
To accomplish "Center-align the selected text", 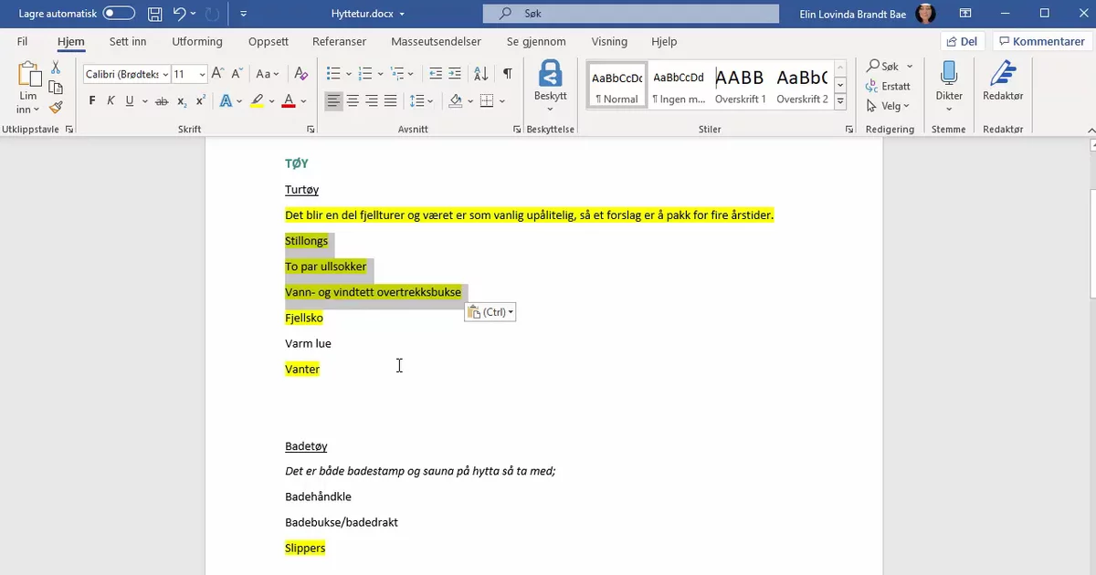I will 353,101.
